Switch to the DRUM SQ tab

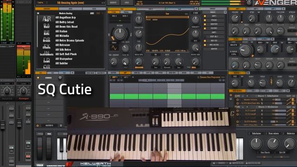click(x=137, y=73)
